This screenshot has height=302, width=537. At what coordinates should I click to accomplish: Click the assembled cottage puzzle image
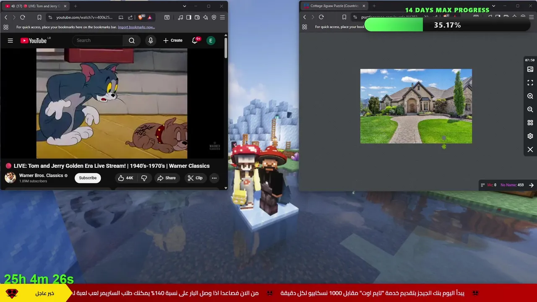(x=416, y=106)
